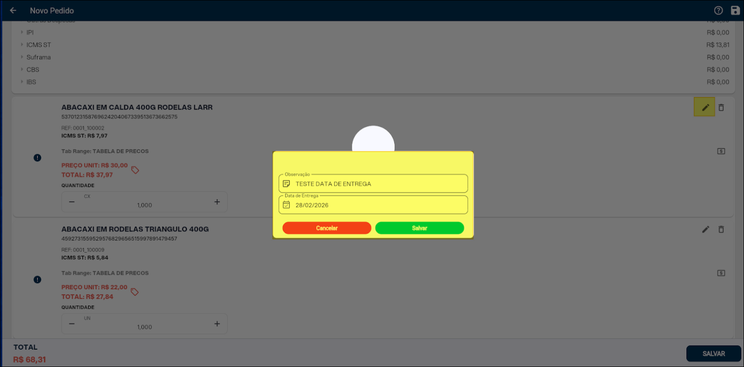This screenshot has width=744, height=367.
Task: Open the help question mark icon
Action: (718, 10)
